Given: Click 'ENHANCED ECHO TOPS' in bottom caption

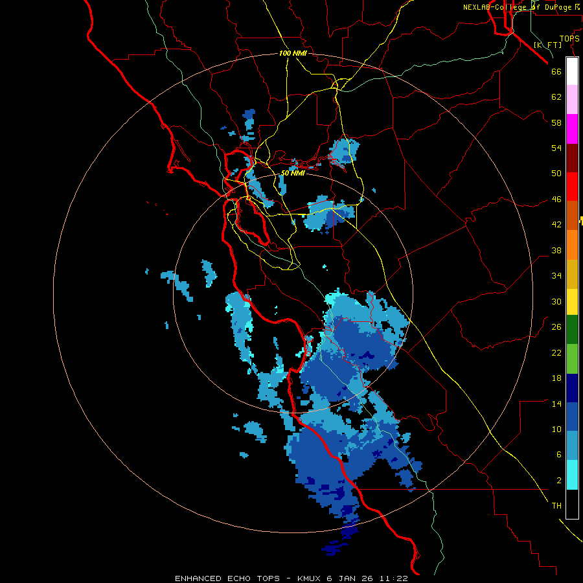Looking at the screenshot, I should coord(227,578).
